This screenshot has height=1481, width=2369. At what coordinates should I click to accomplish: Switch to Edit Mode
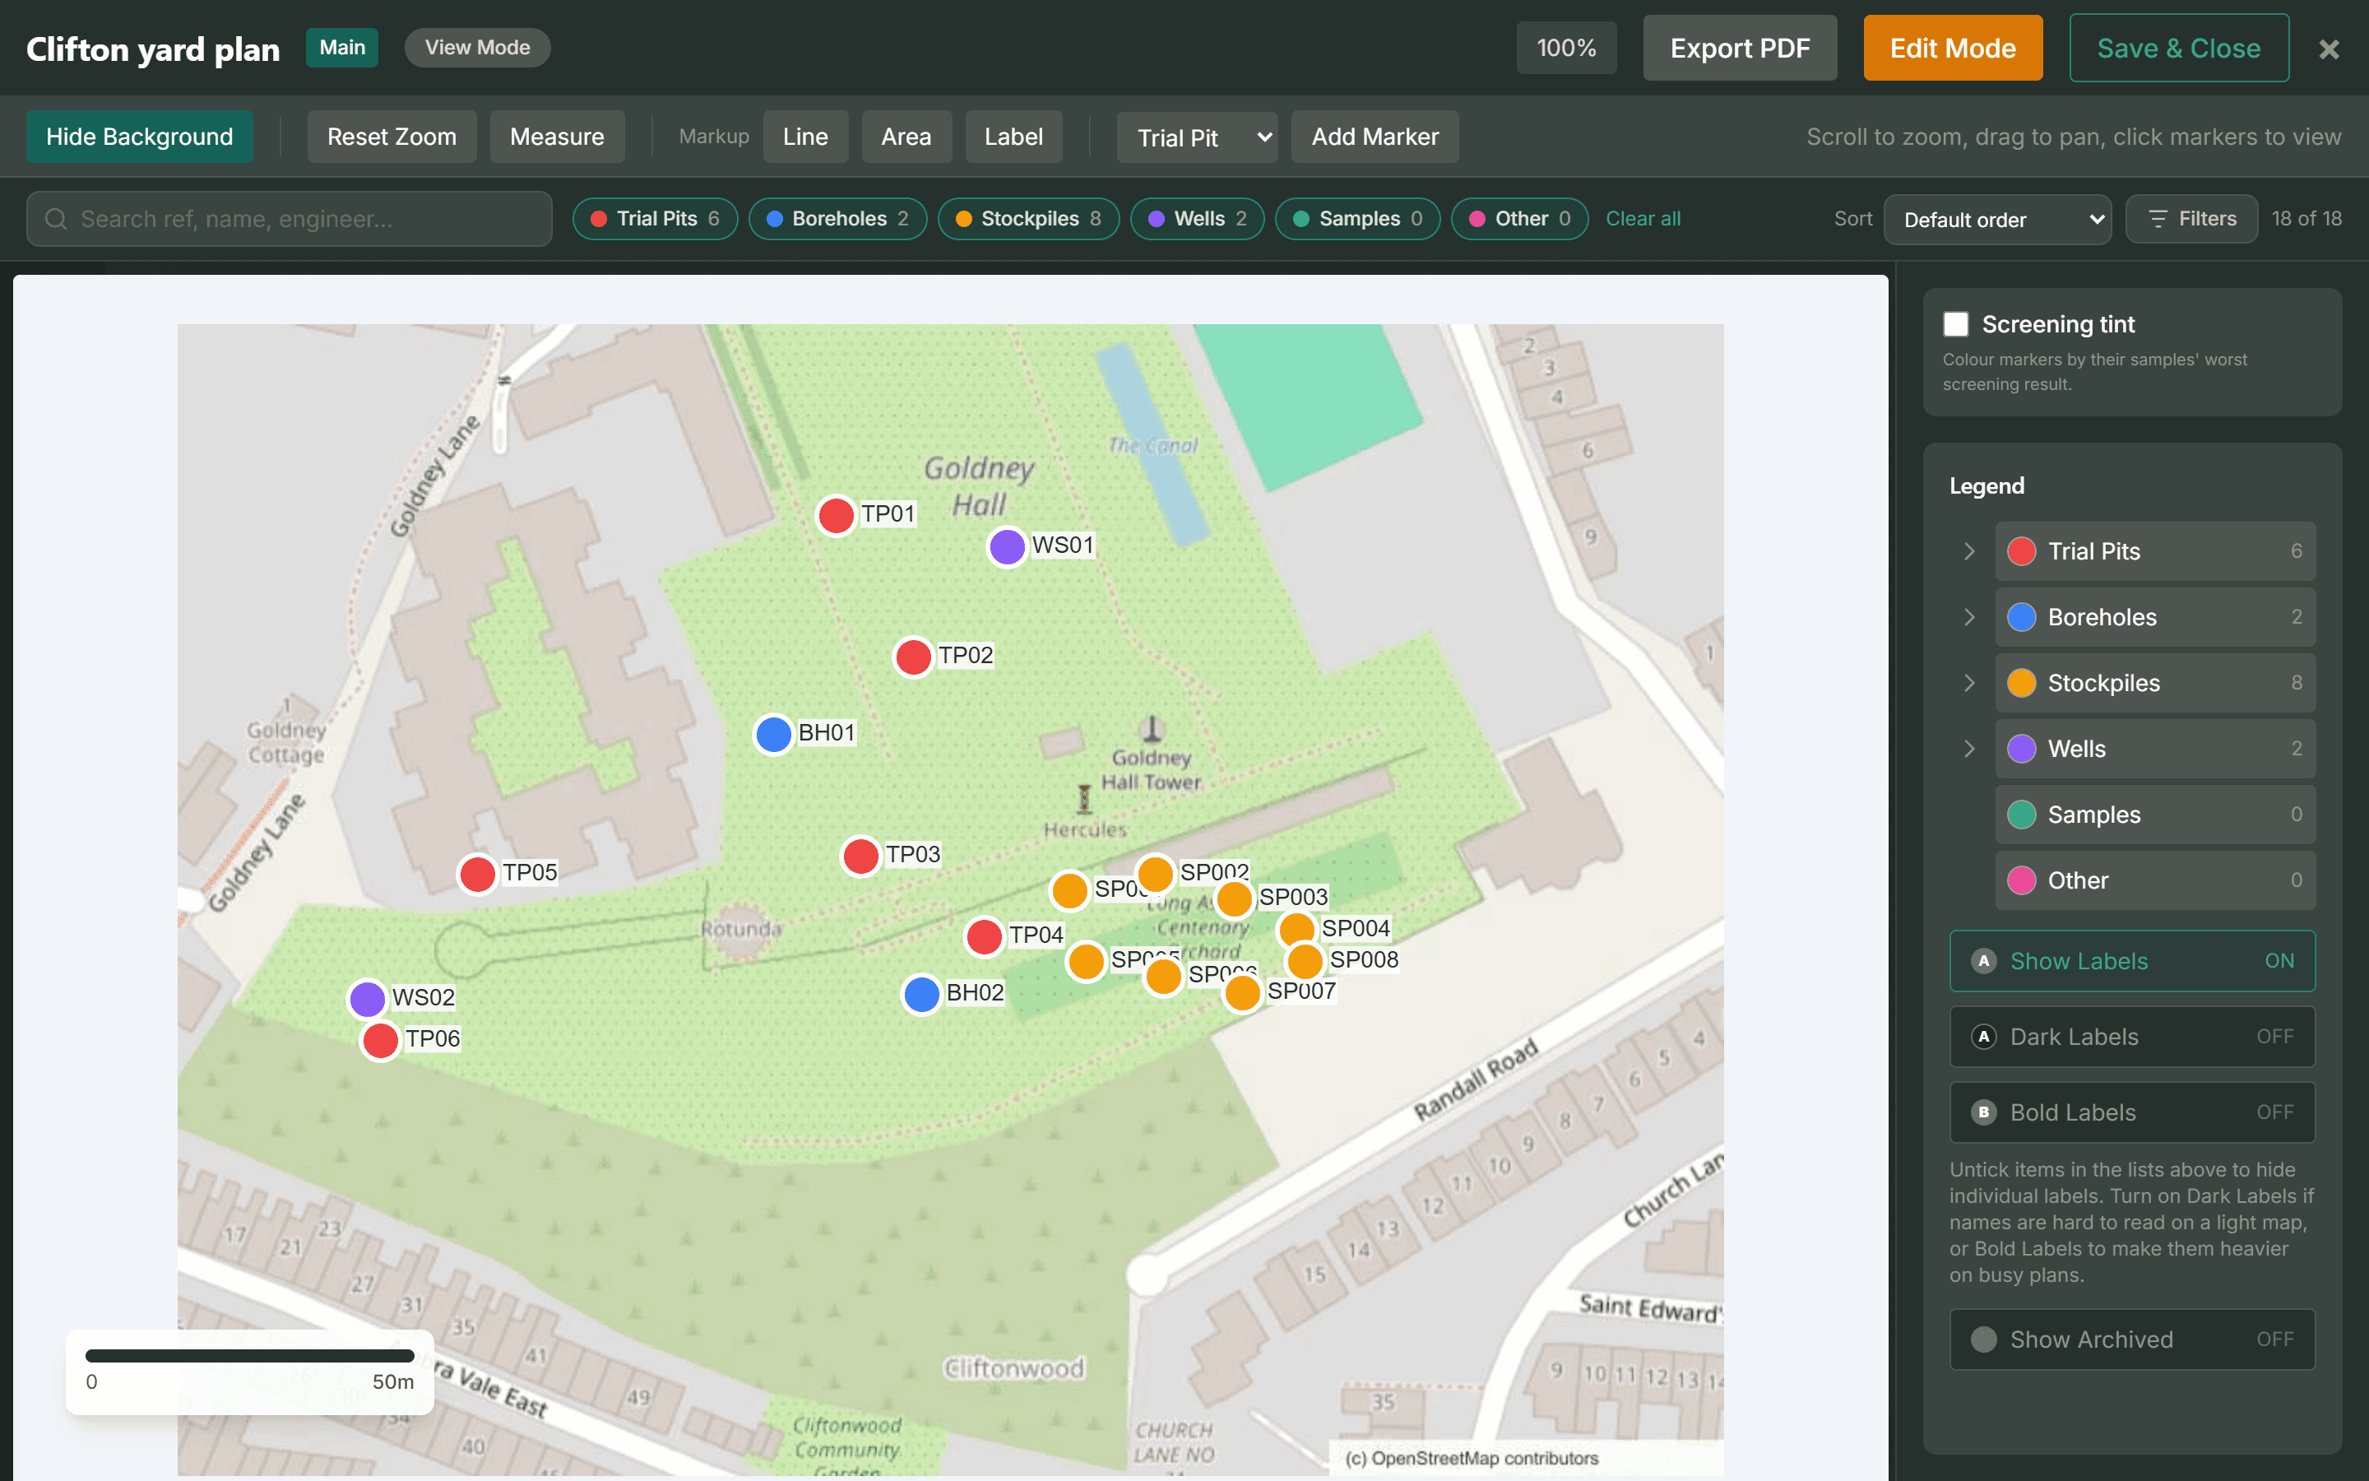tap(1953, 48)
